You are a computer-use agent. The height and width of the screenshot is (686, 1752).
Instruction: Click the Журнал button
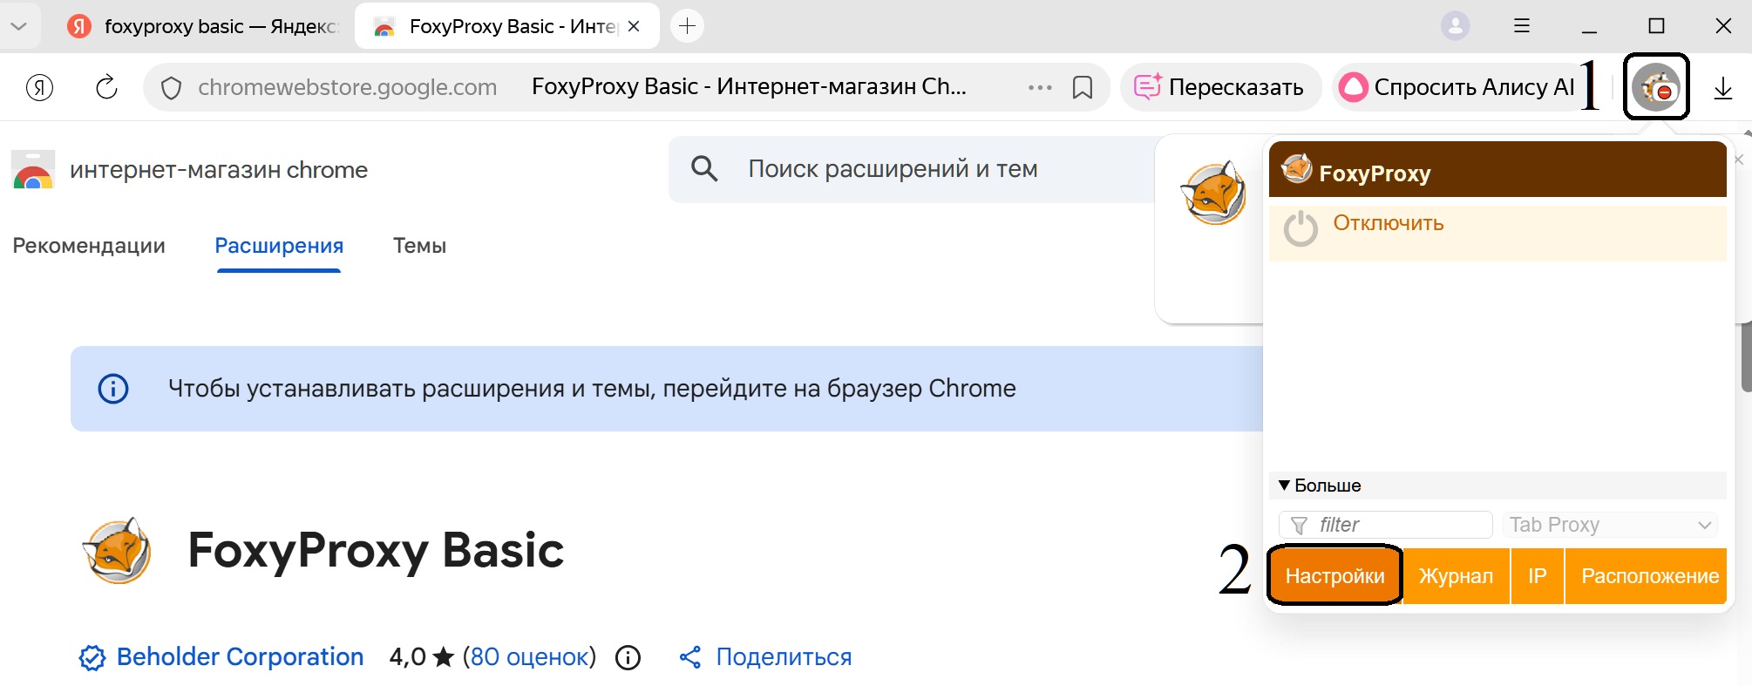tap(1456, 576)
